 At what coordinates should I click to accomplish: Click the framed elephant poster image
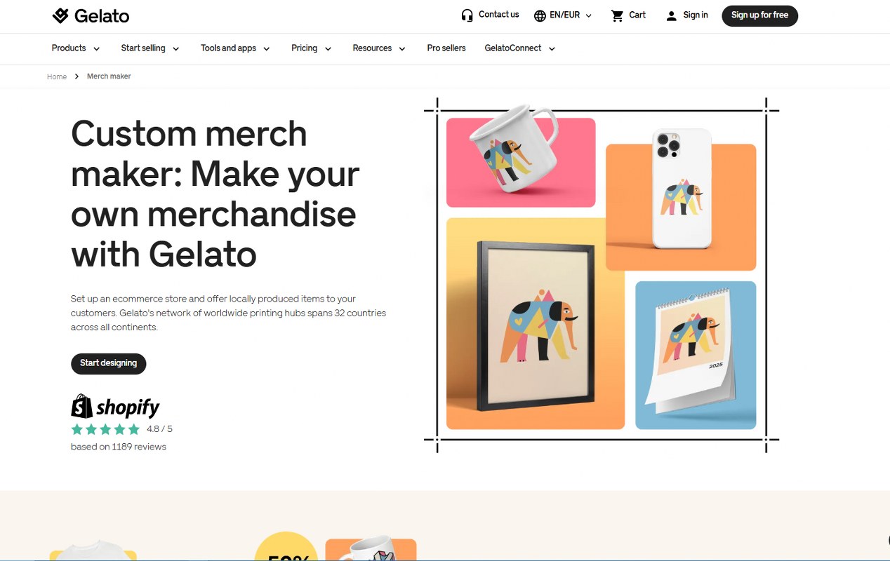point(536,323)
